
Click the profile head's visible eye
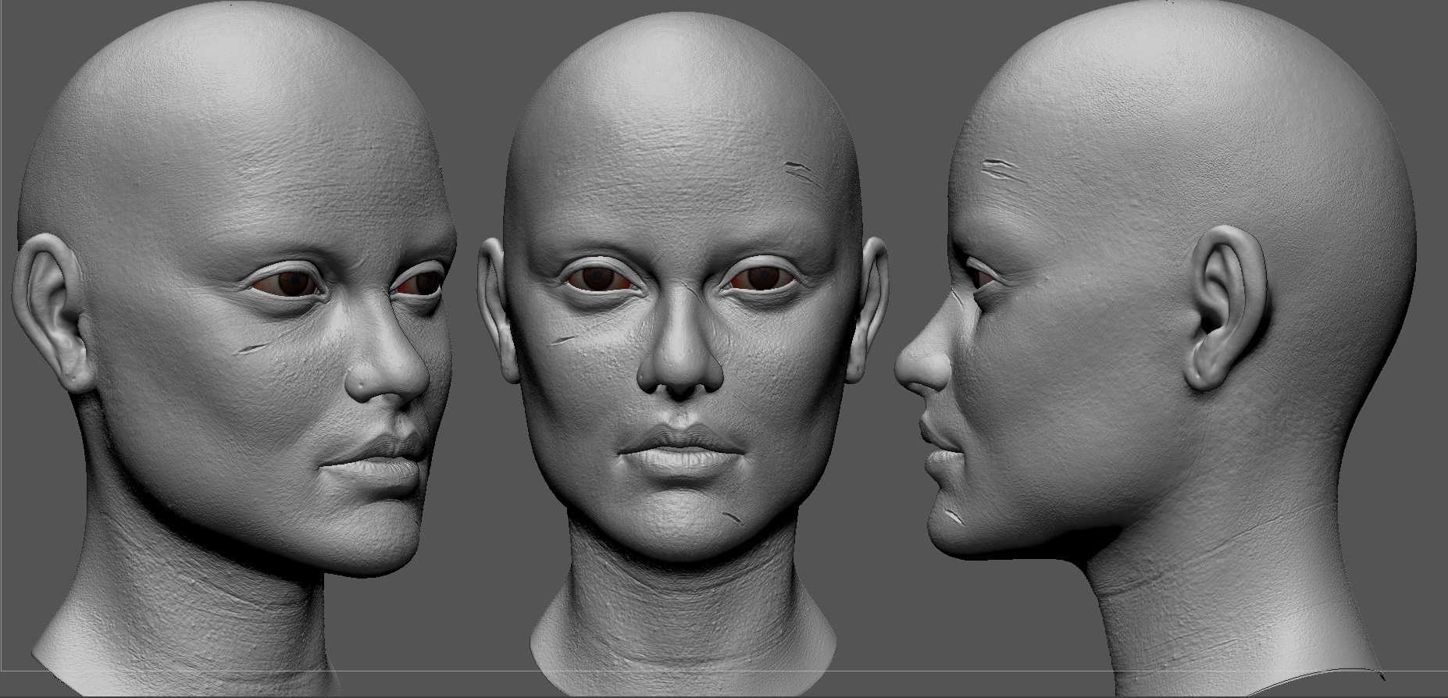click(979, 275)
